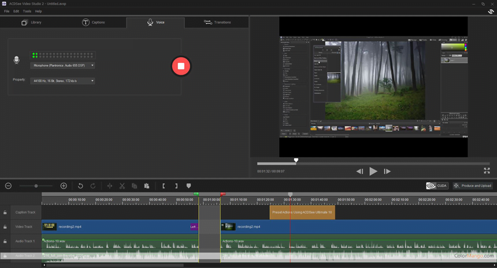The width and height of the screenshot is (497, 268).
Task: Open the Microphone device dropdown
Action: [62, 66]
